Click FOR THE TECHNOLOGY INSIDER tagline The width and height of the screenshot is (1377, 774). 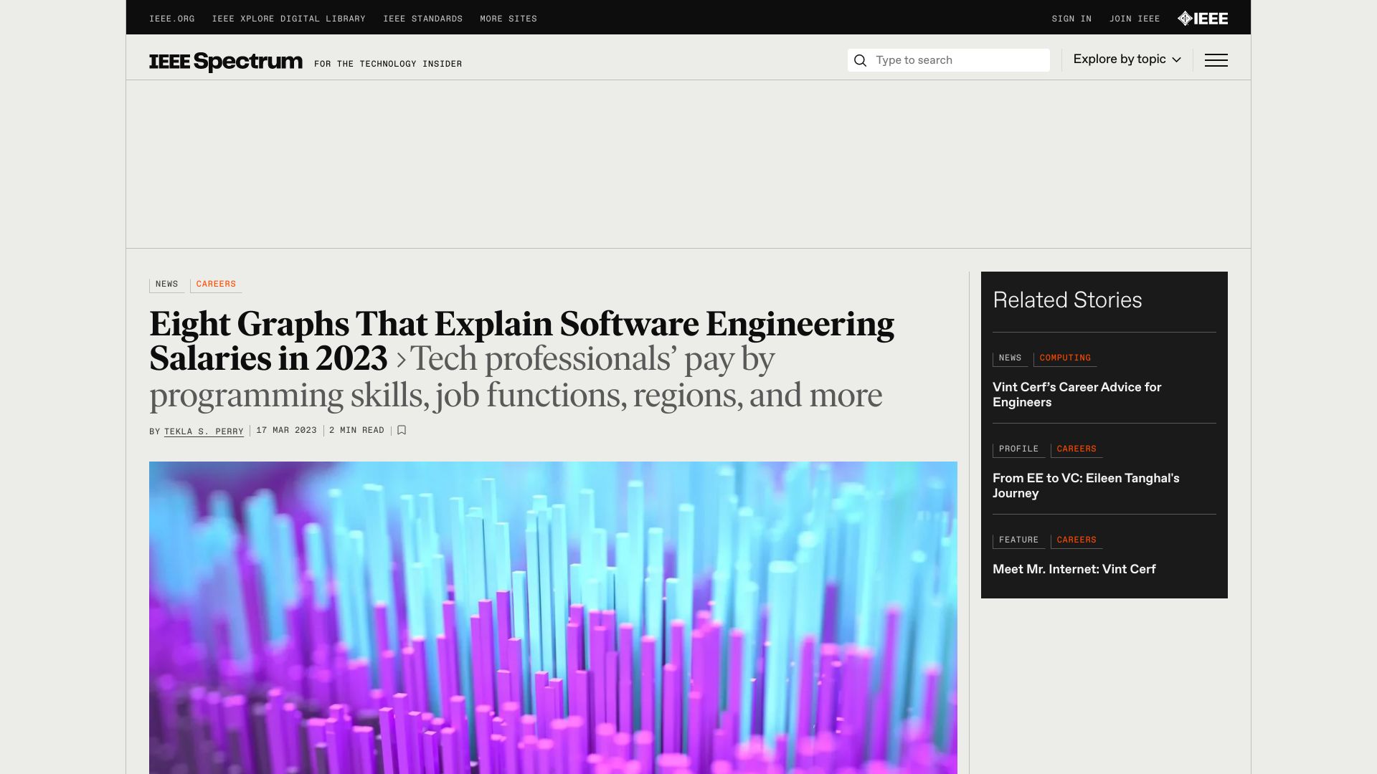(388, 64)
